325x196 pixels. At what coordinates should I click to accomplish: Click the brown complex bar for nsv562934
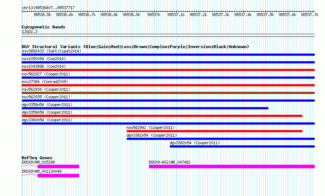tap(168, 93)
